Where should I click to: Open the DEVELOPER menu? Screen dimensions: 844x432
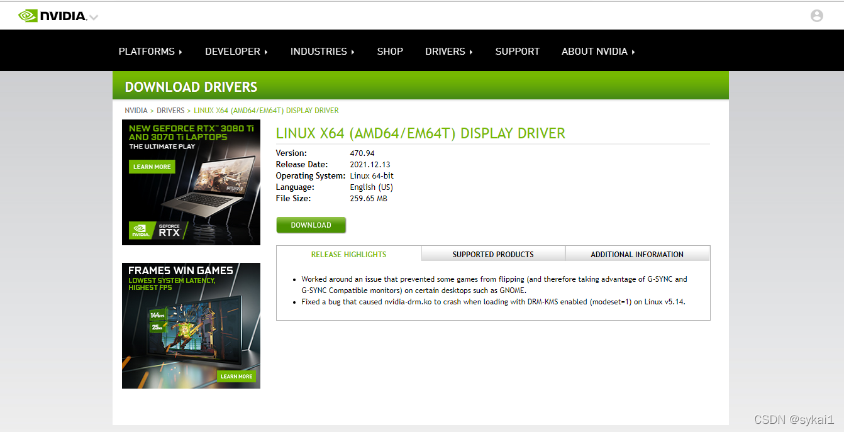236,52
